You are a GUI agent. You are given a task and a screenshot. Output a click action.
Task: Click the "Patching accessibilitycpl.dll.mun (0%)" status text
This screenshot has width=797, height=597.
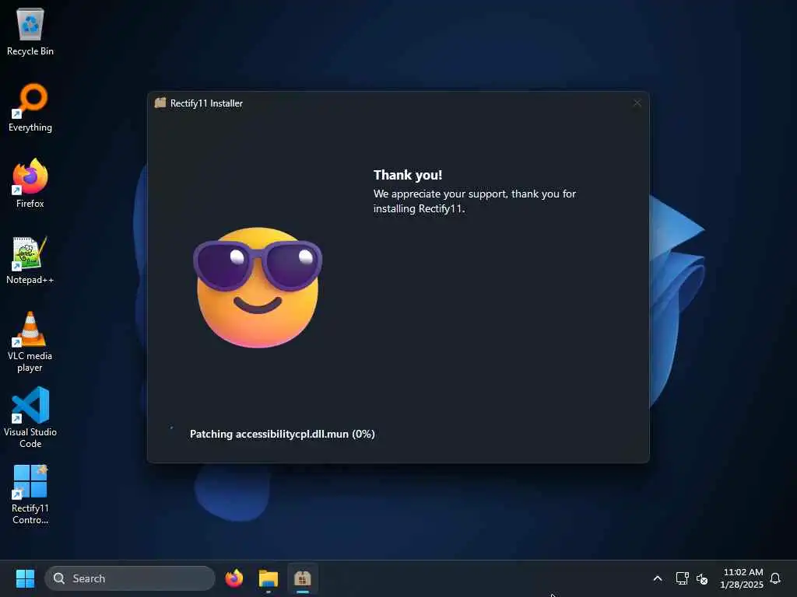282,434
